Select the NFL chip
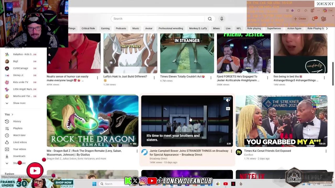 [239, 28]
